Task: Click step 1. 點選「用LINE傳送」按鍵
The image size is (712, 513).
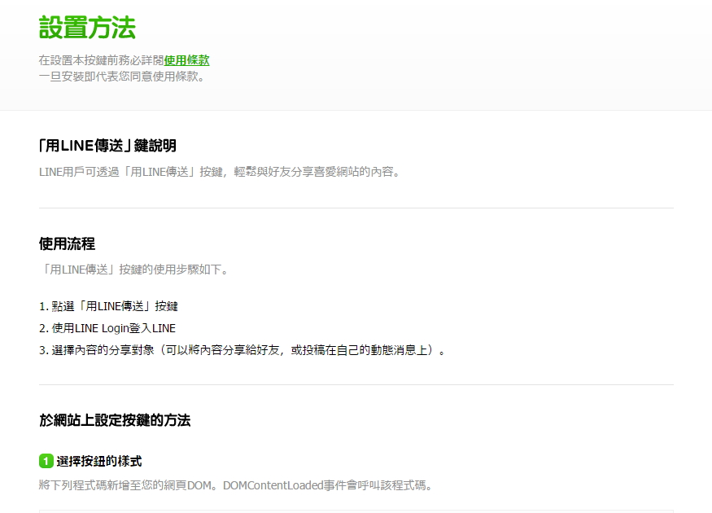Action: [x=108, y=306]
